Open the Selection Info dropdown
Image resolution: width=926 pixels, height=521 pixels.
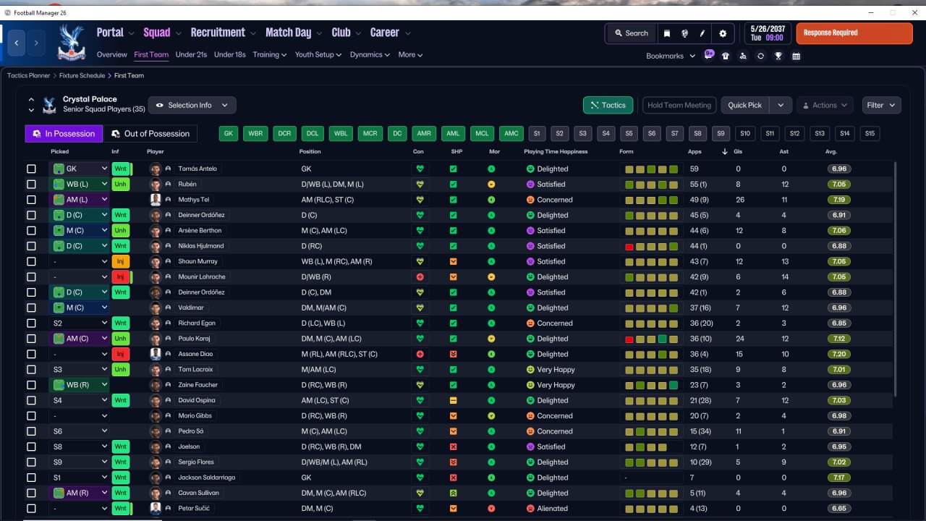[192, 105]
